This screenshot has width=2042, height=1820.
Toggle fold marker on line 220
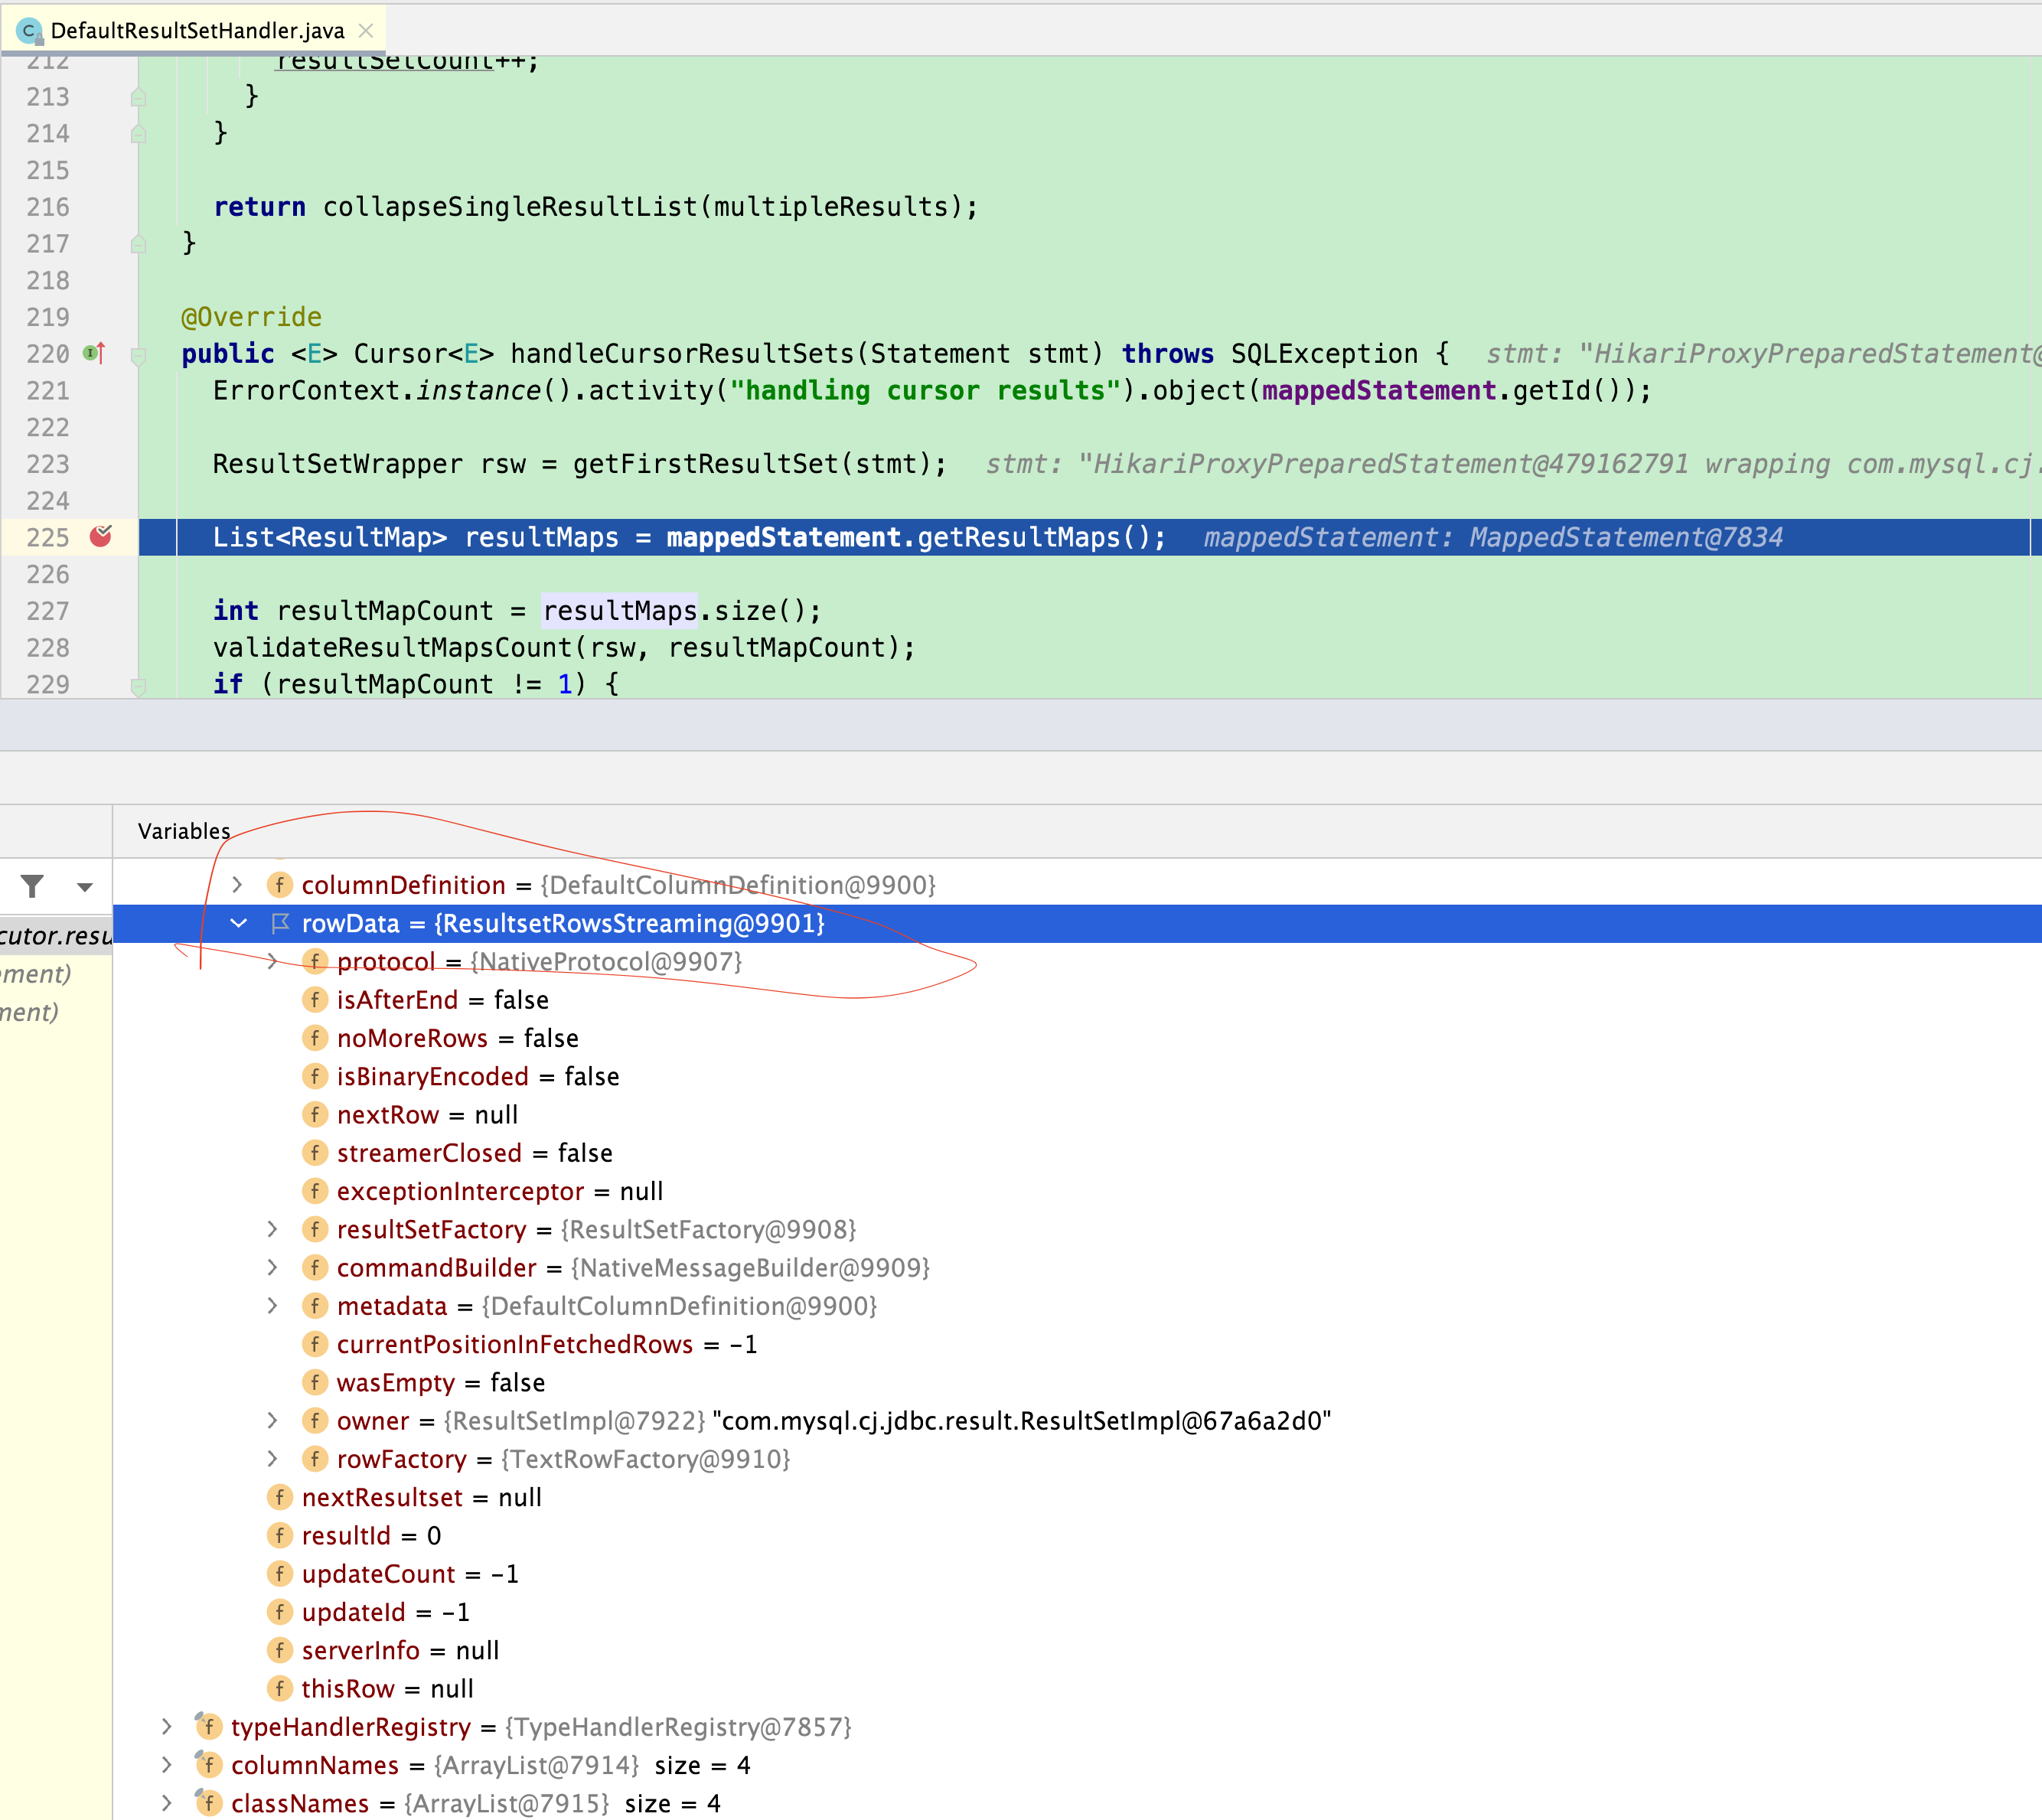[x=139, y=355]
